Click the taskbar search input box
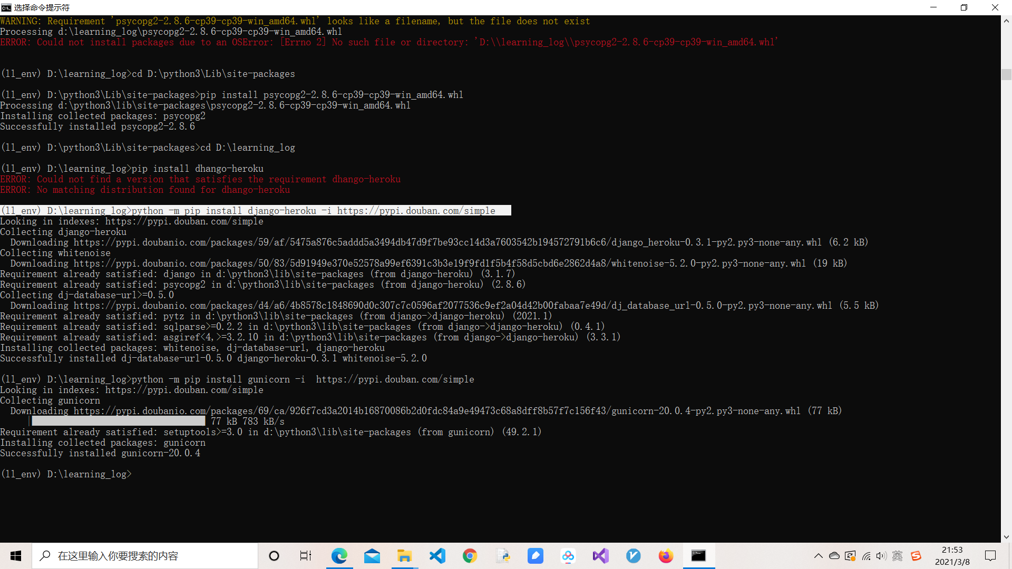 145,556
